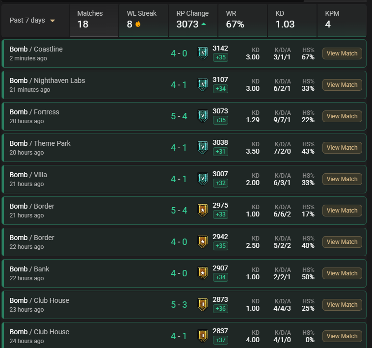This screenshot has width=372, height=348.
Task: Click the 9/7/1 K/D/A value
Action: click(x=282, y=120)
